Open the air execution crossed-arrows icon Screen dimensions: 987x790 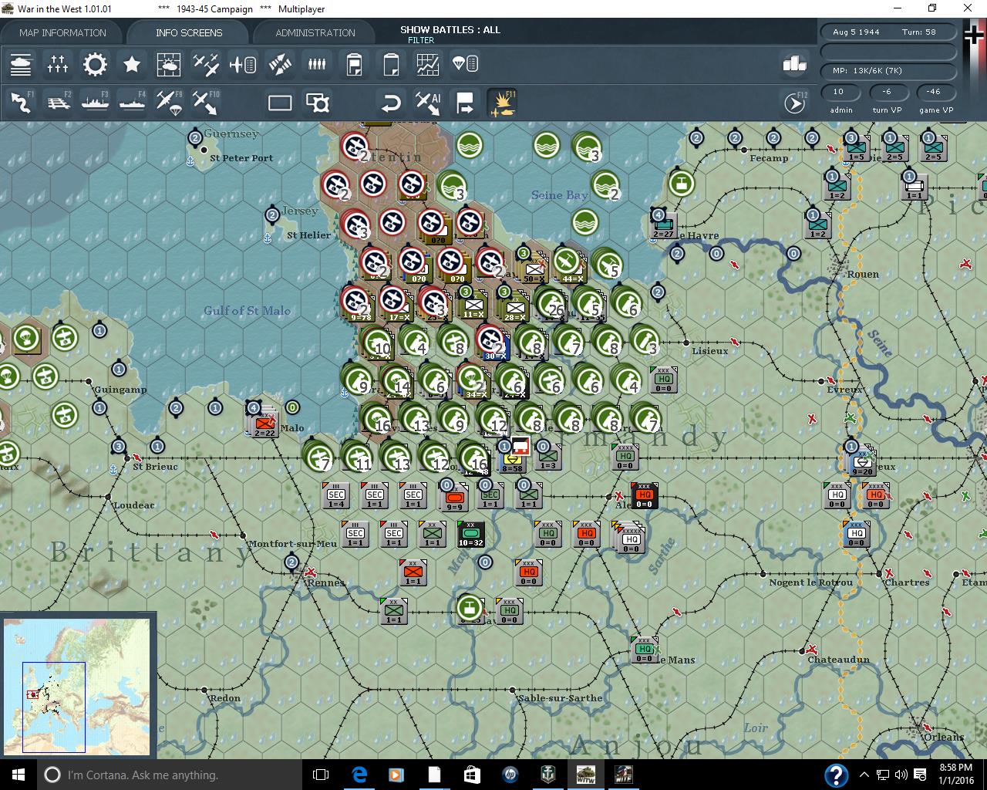(280, 64)
